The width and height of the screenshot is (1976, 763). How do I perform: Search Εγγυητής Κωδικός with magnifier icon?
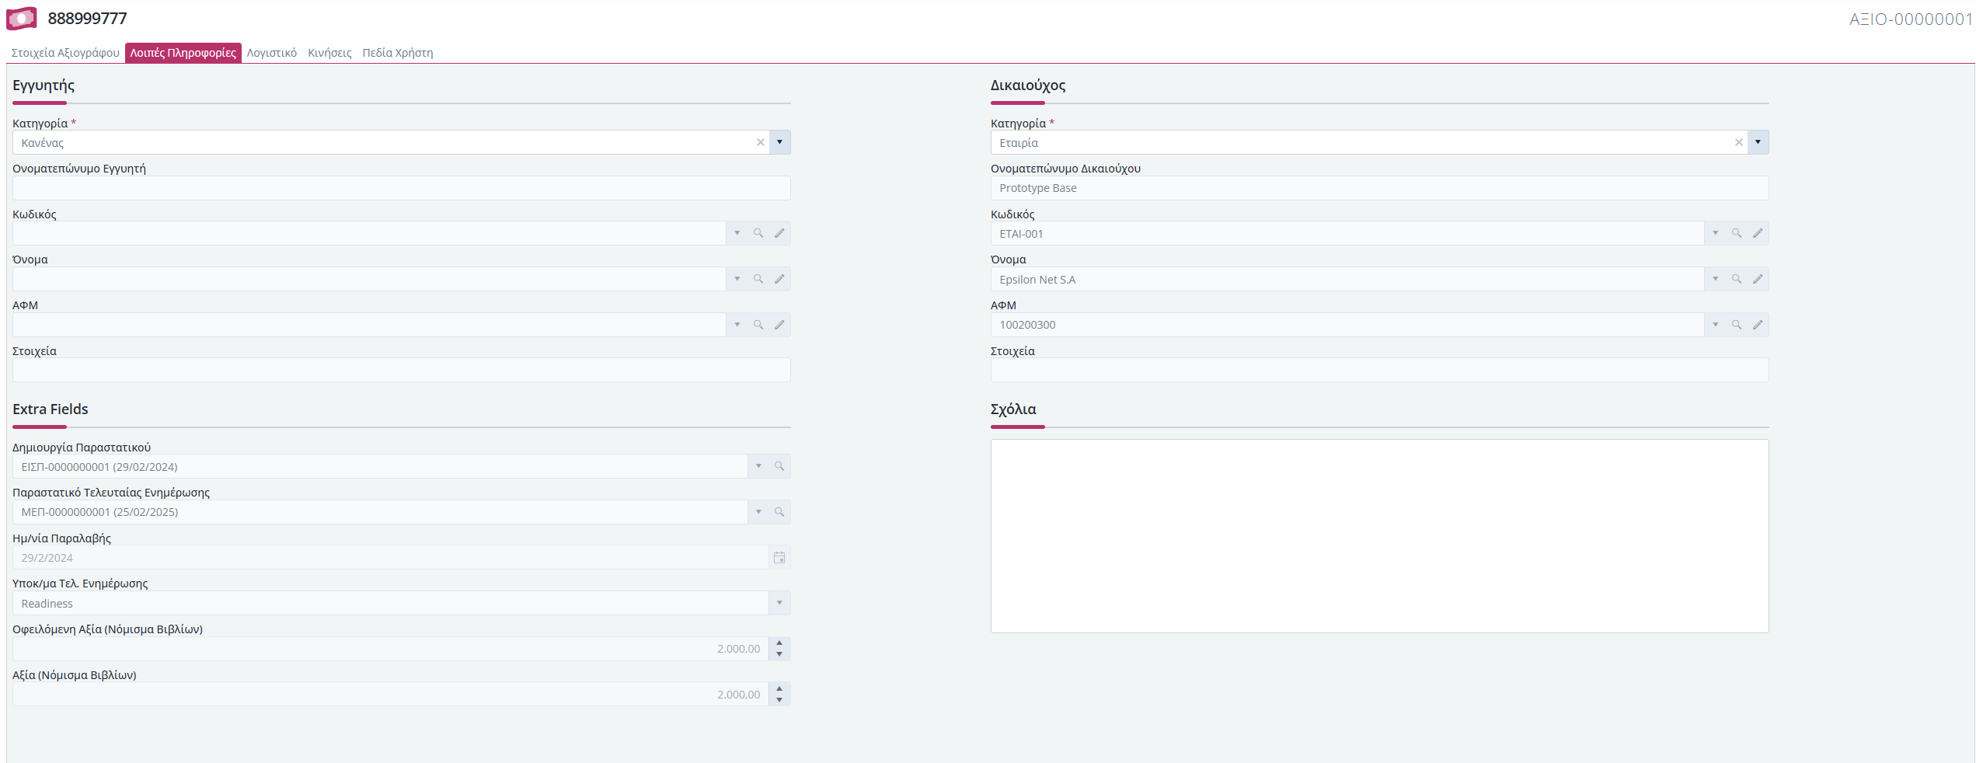click(758, 233)
